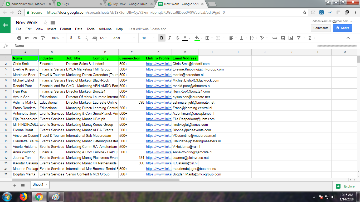Image resolution: width=360 pixels, height=202 pixels.
Task: Open the text color picker
Action: pyautogui.click(x=186, y=38)
